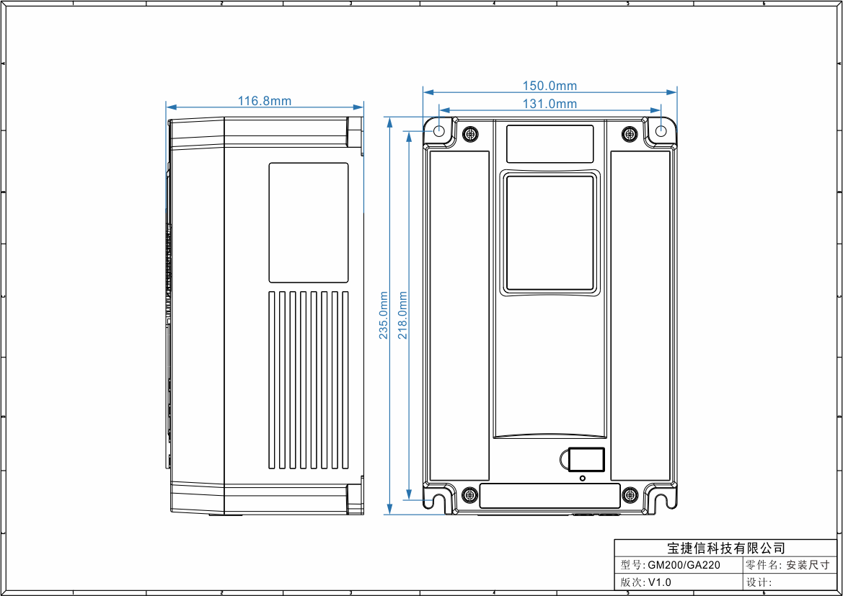Screen dimensions: 843x596
Task: Click the lower-right cross-head screw
Action: point(630,495)
